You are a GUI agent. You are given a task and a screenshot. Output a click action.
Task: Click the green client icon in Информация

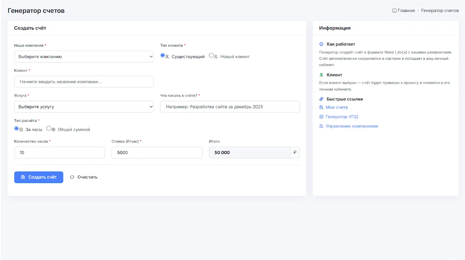tap(321, 75)
